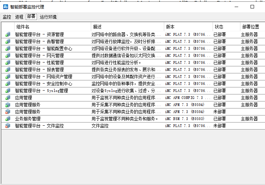Click the icon beside 应用管理 component
Image resolution: width=265 pixels, height=185 pixels.
(8, 98)
